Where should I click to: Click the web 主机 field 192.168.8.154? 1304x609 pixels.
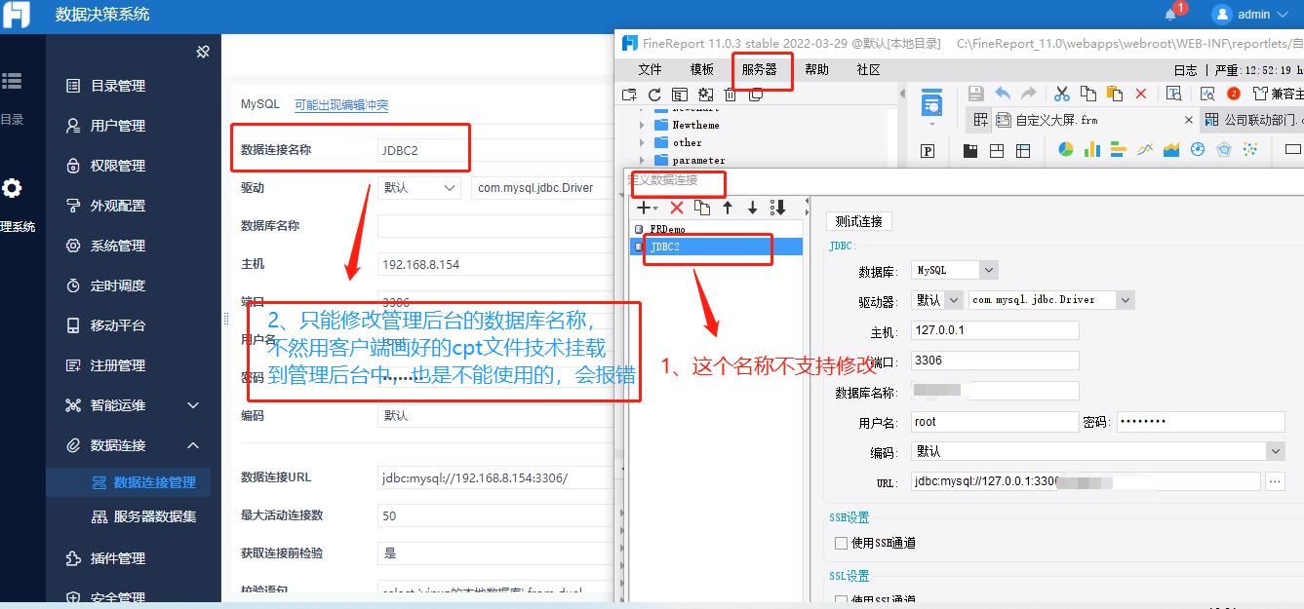point(494,264)
